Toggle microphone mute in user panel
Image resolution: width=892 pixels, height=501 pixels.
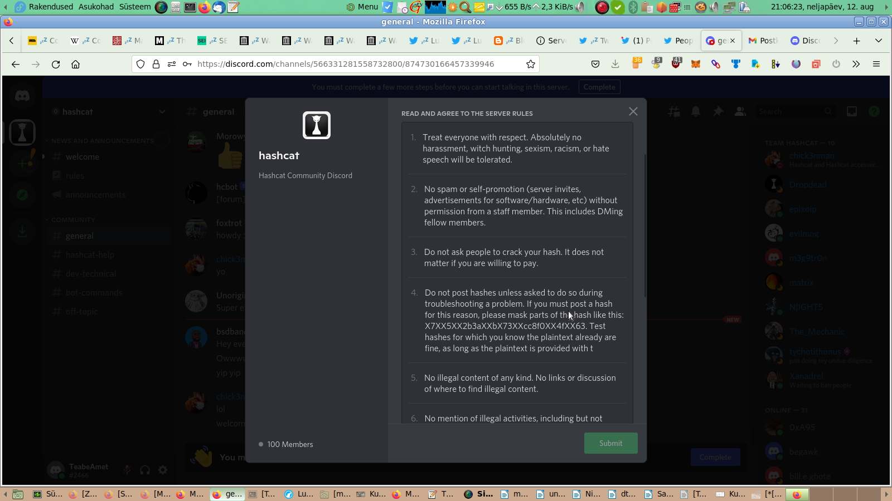127,470
